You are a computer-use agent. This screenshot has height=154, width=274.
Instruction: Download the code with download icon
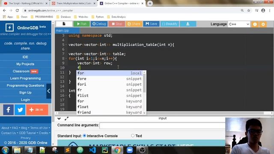188,24
